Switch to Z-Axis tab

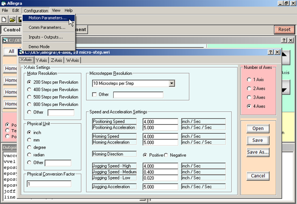56,60
